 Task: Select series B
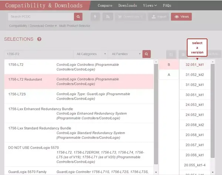pos(169,65)
